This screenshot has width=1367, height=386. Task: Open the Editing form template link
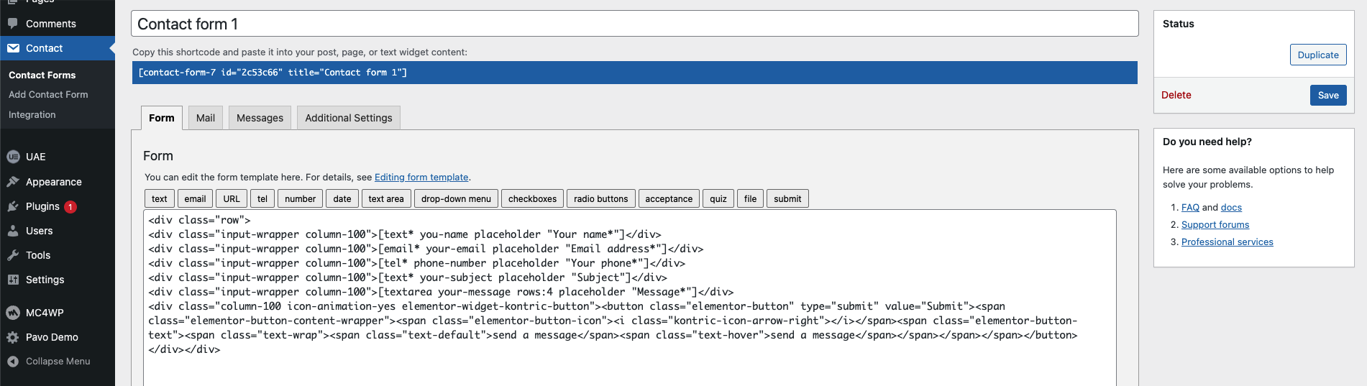[x=421, y=178]
